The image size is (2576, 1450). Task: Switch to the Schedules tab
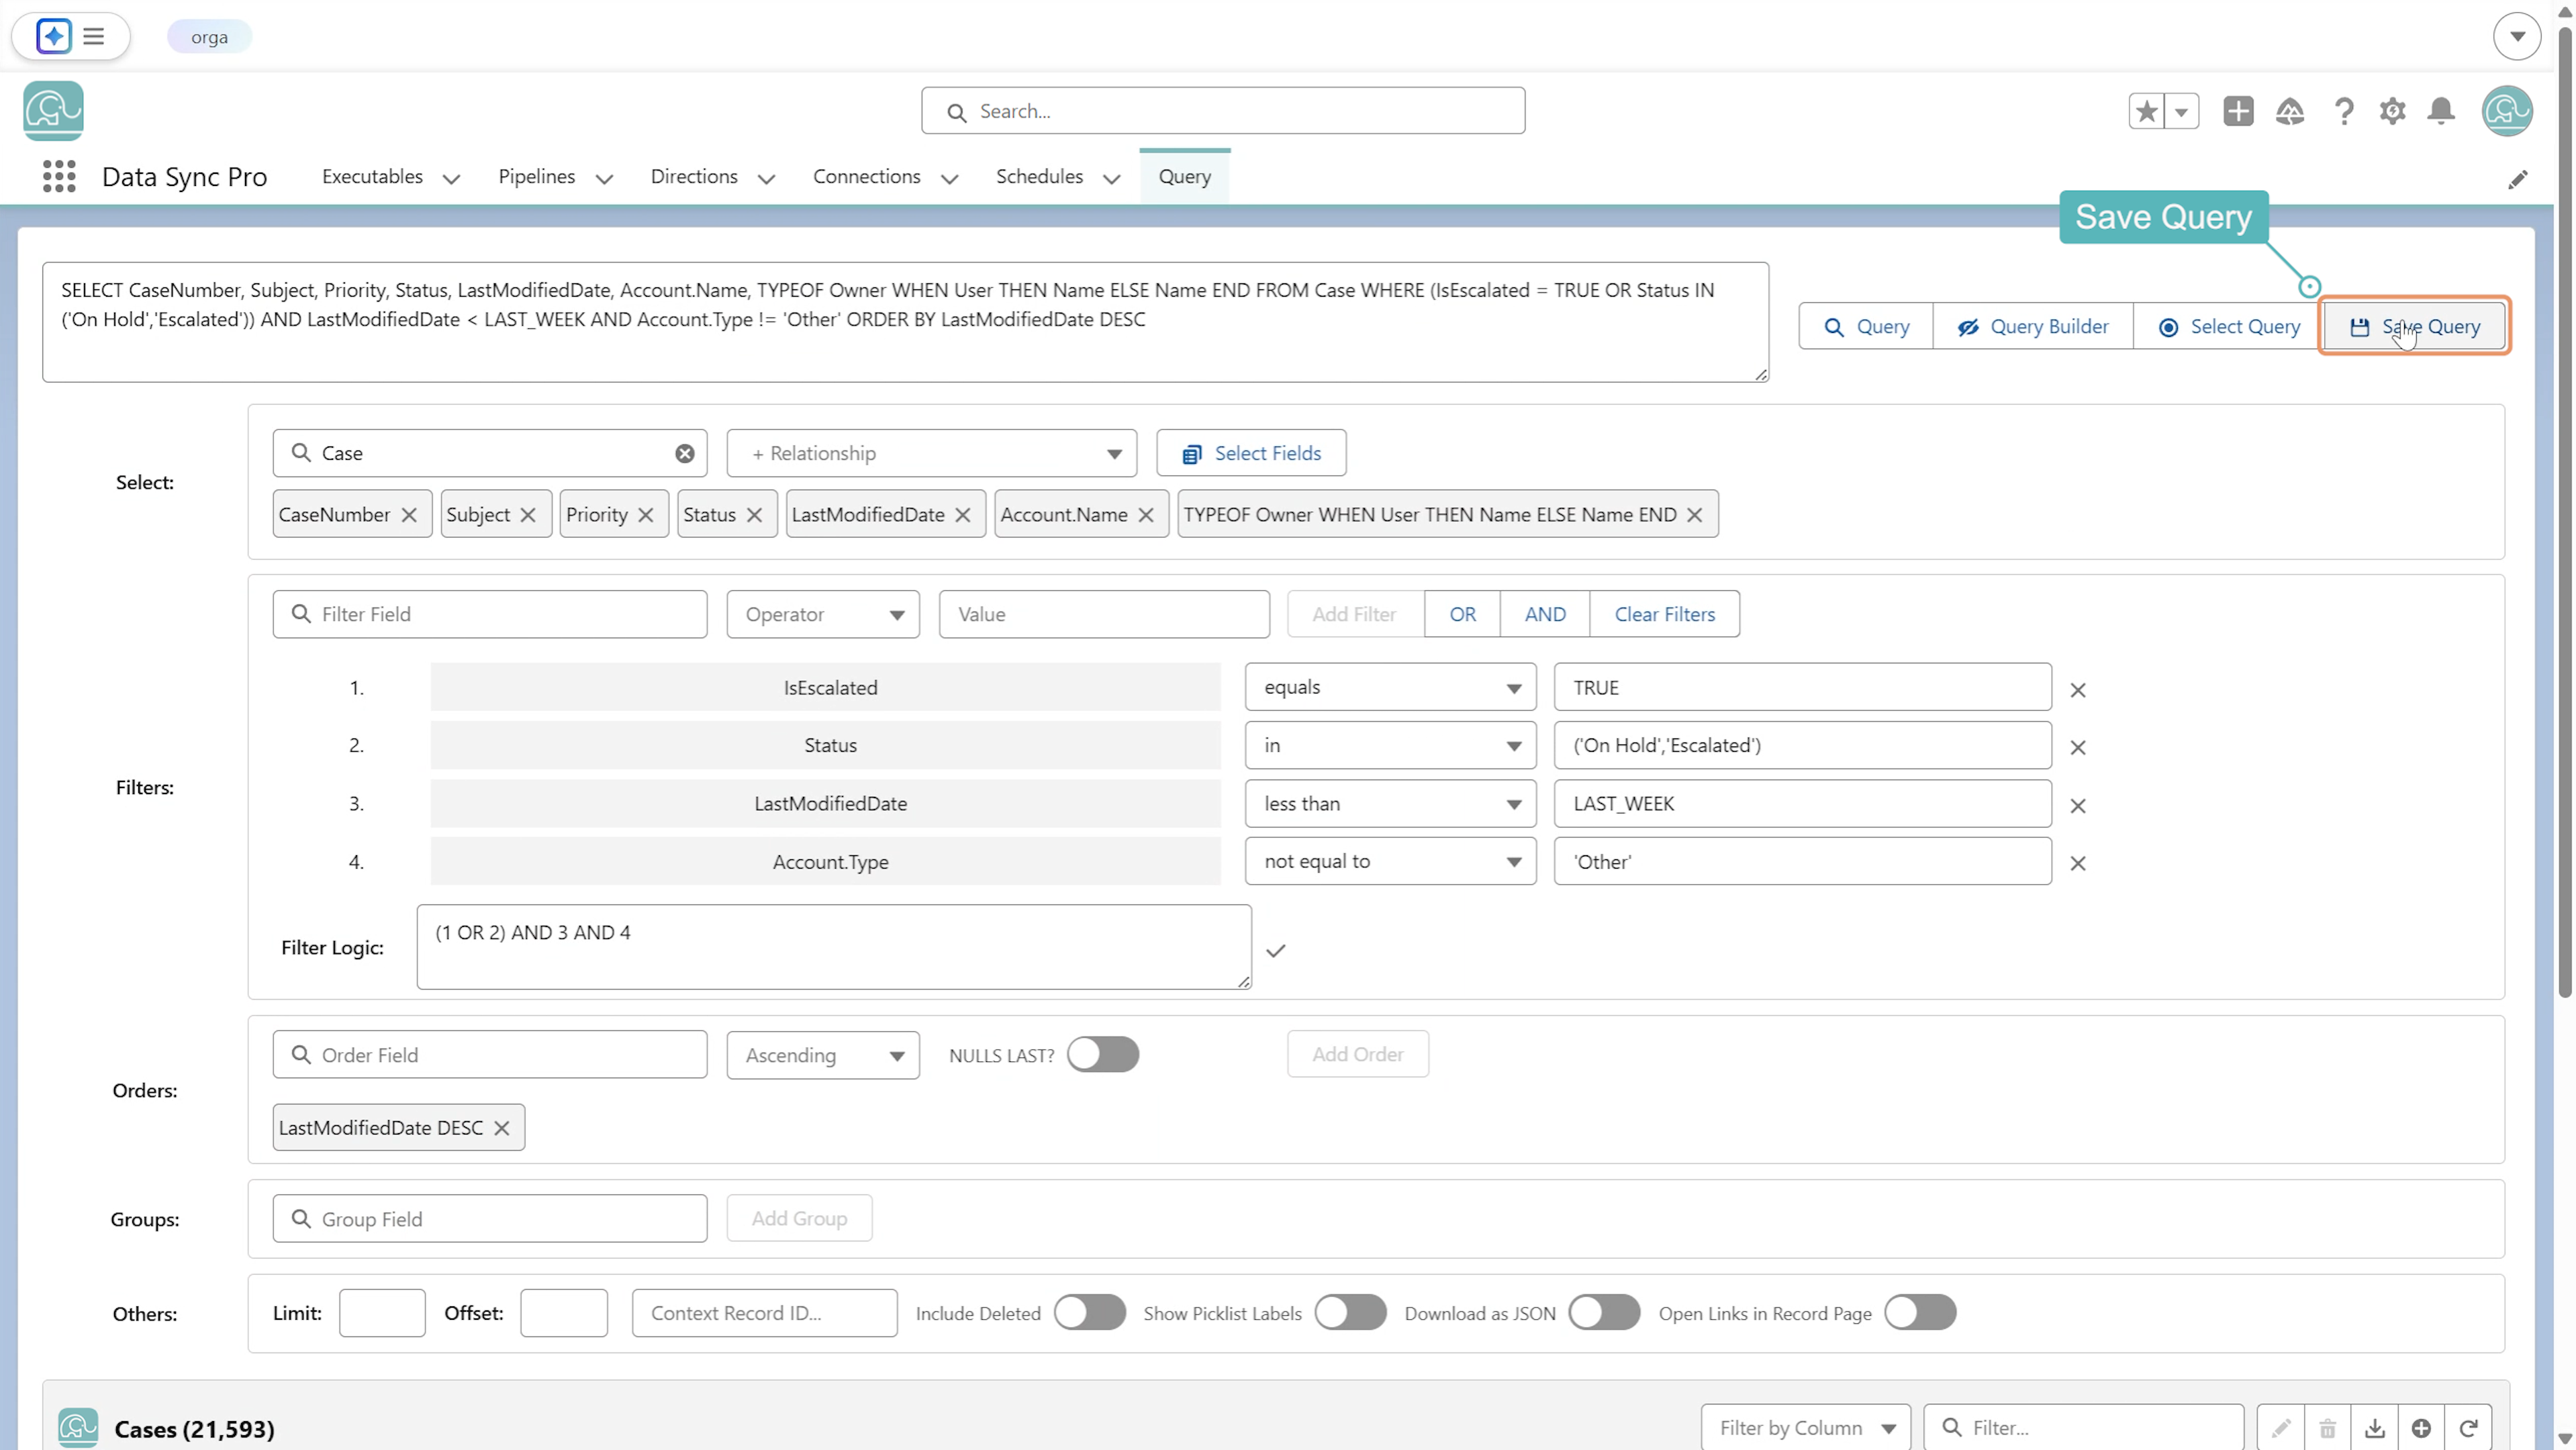click(x=1057, y=177)
